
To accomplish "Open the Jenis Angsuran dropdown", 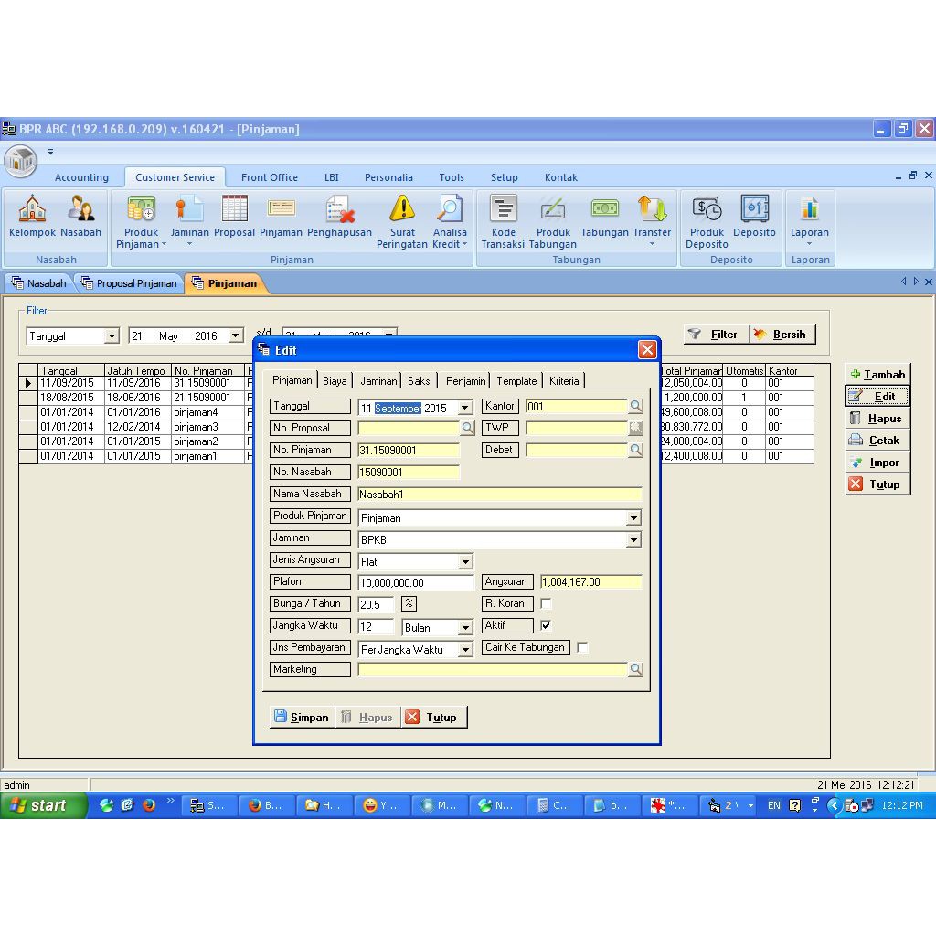I will click(x=465, y=562).
